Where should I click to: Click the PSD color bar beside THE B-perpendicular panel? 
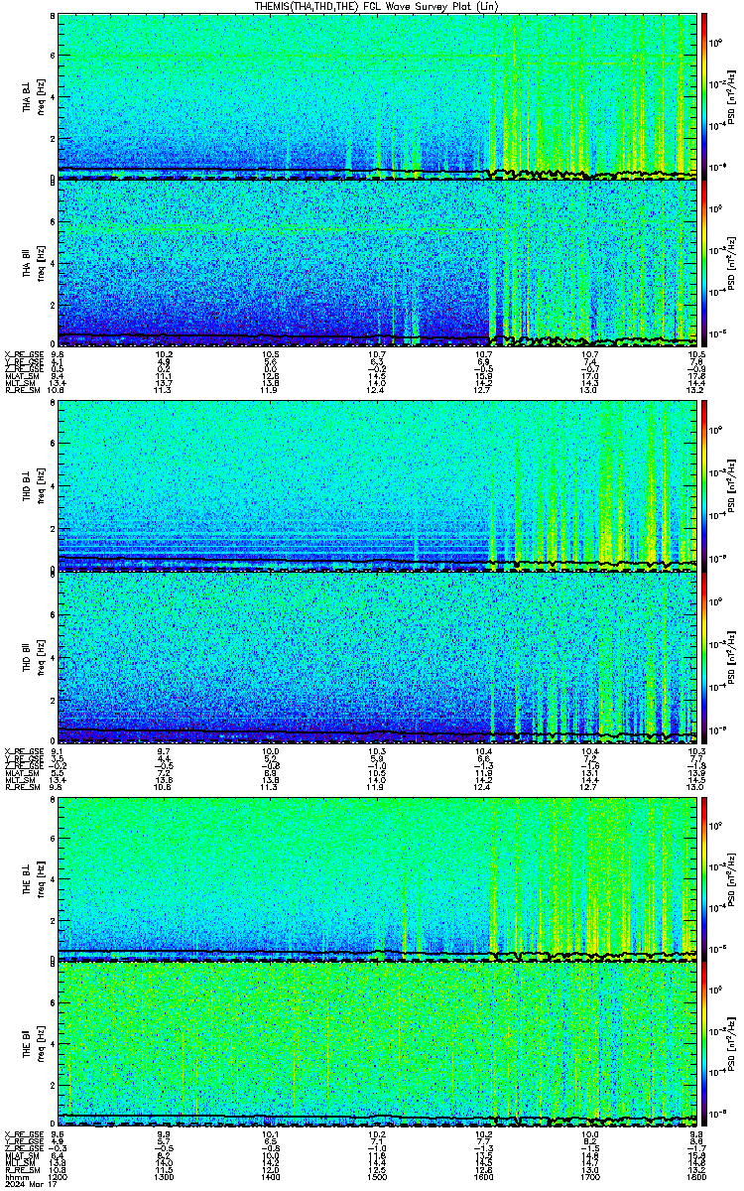point(704,877)
